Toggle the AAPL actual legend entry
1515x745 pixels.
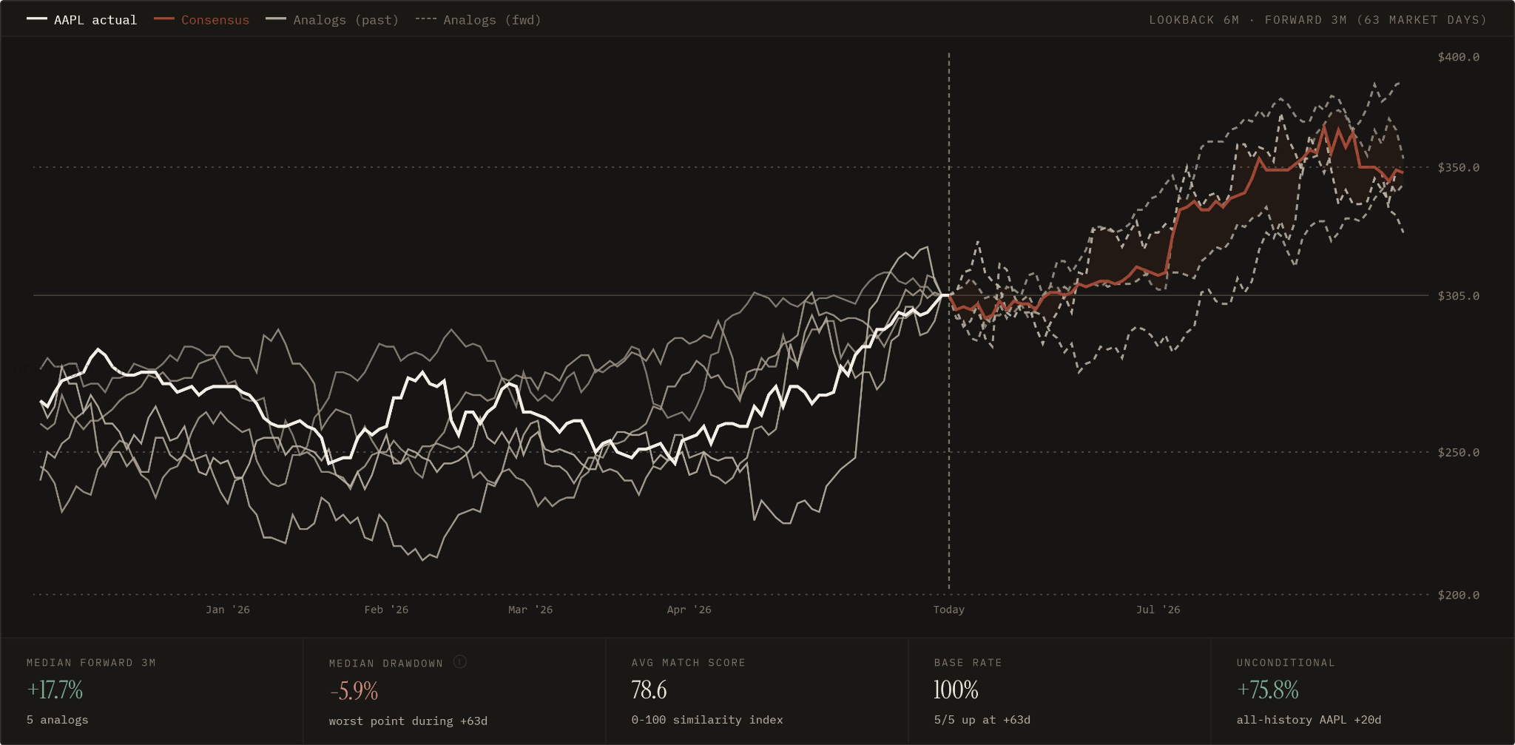pos(81,20)
